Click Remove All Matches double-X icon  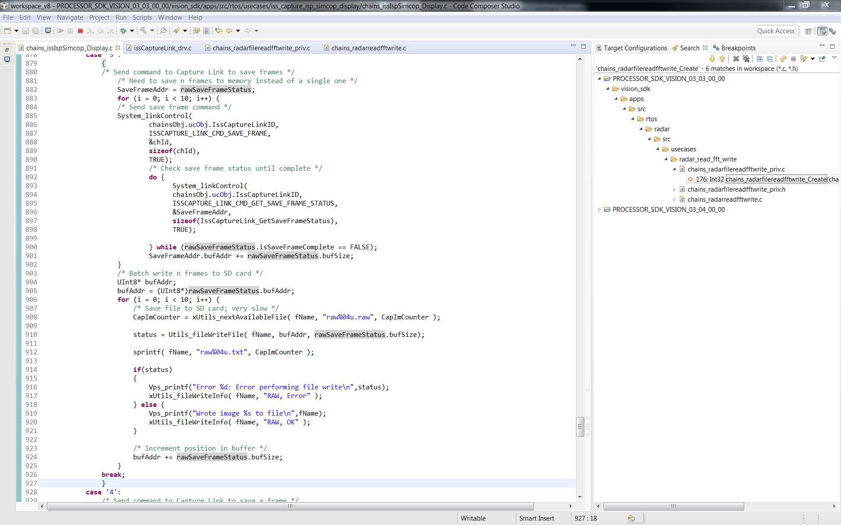click(746, 59)
